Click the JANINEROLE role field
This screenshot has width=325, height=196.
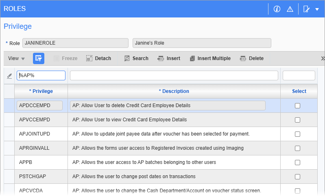75,43
